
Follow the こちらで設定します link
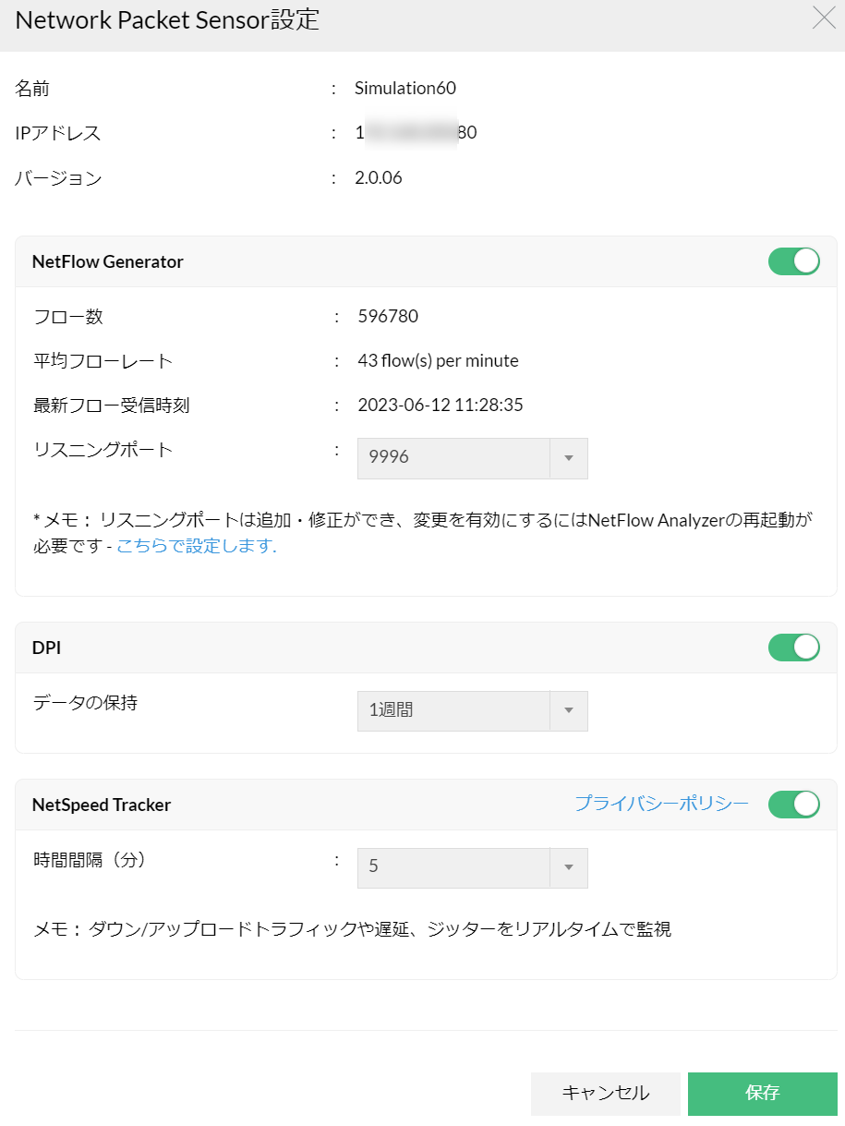tap(196, 546)
